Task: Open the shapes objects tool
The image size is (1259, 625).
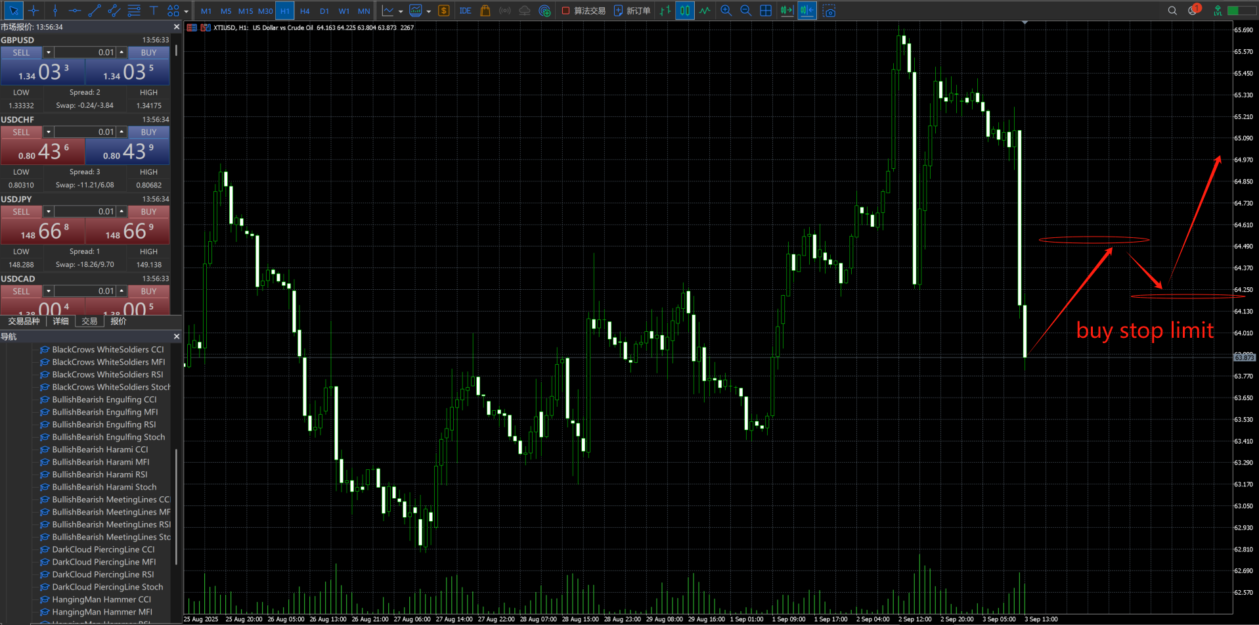Action: tap(173, 11)
